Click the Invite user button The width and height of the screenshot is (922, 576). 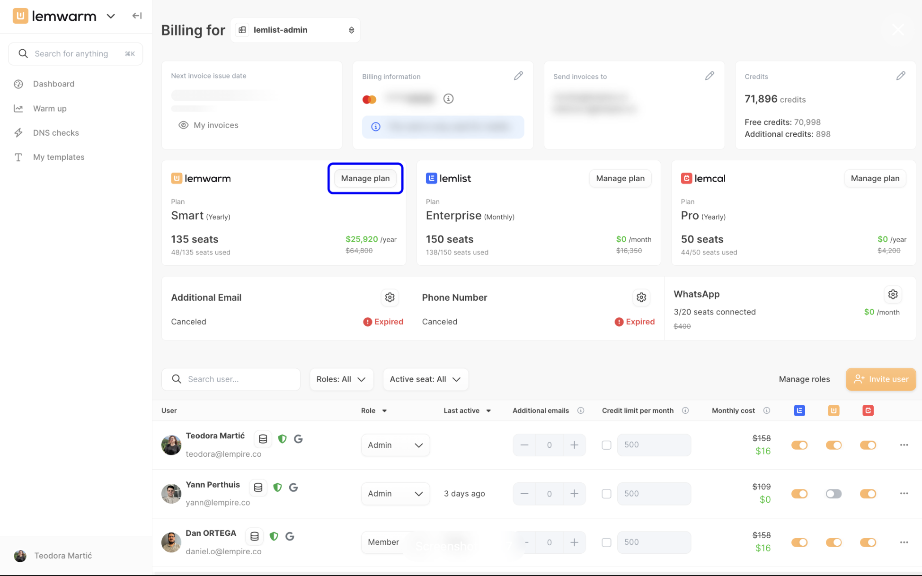coord(880,379)
